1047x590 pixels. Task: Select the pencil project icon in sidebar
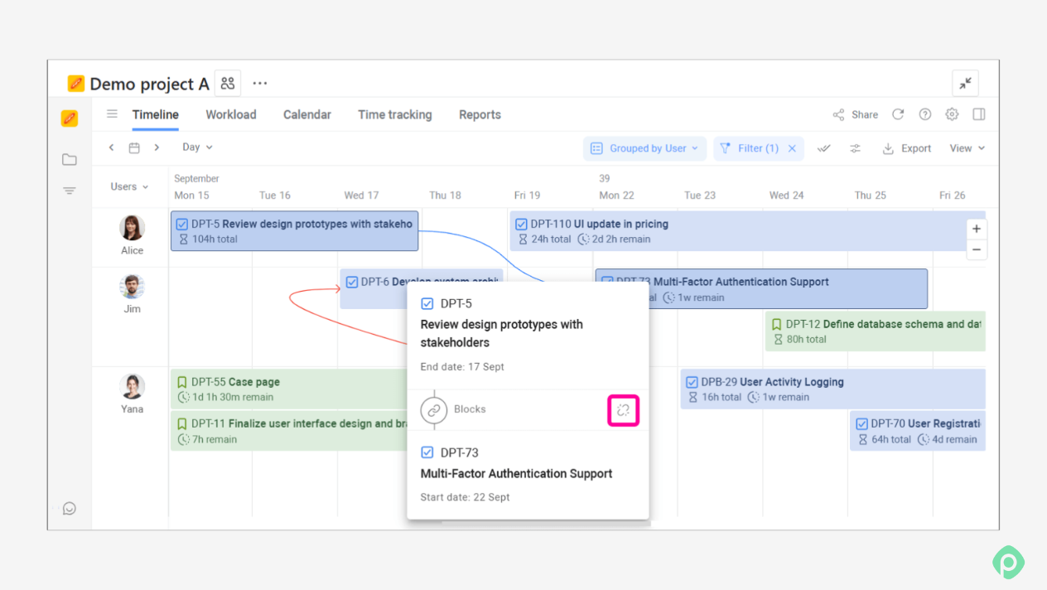(x=70, y=118)
